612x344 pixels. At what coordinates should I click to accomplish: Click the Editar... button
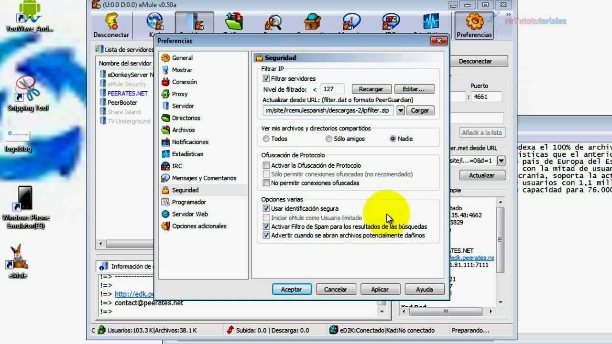point(414,89)
